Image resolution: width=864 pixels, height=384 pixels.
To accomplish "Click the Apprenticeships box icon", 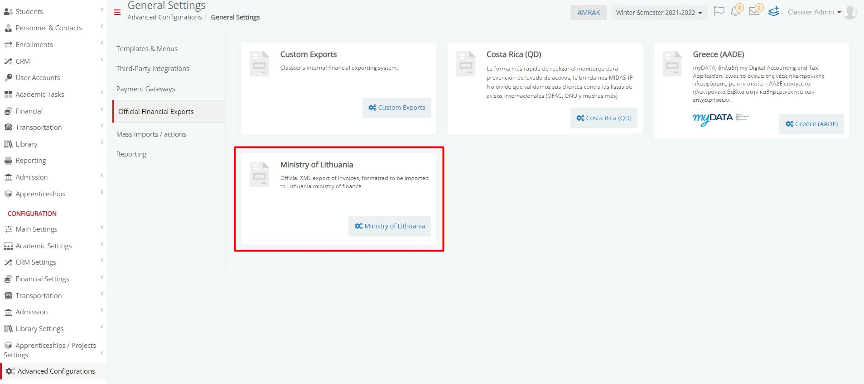I will coord(8,194).
